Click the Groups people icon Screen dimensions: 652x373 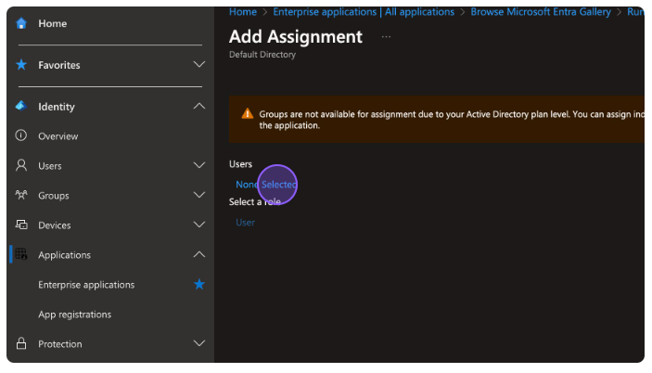[21, 196]
